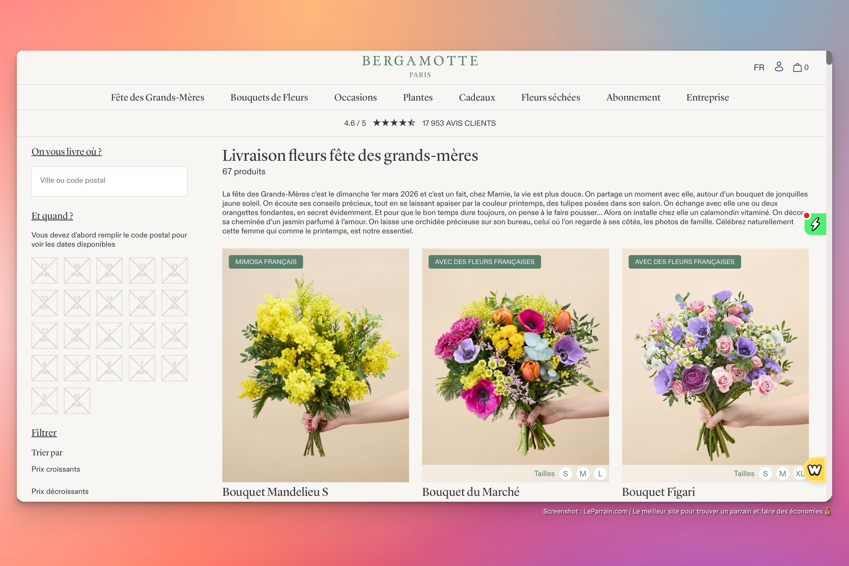Click the Ville ou code postal field
Viewport: 849px width, 566px height.
(x=109, y=181)
